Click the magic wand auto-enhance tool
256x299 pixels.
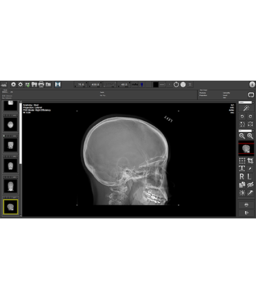click(246, 108)
